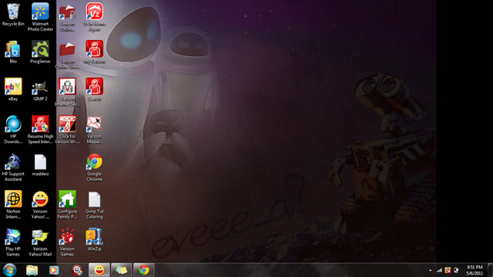Switch to Chrome window in taskbar
The width and height of the screenshot is (493, 277).
tap(144, 270)
